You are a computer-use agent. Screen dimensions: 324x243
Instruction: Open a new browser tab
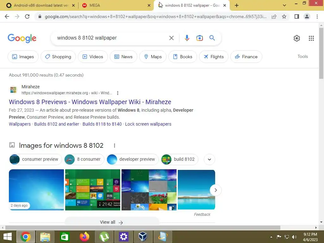(x=237, y=5)
